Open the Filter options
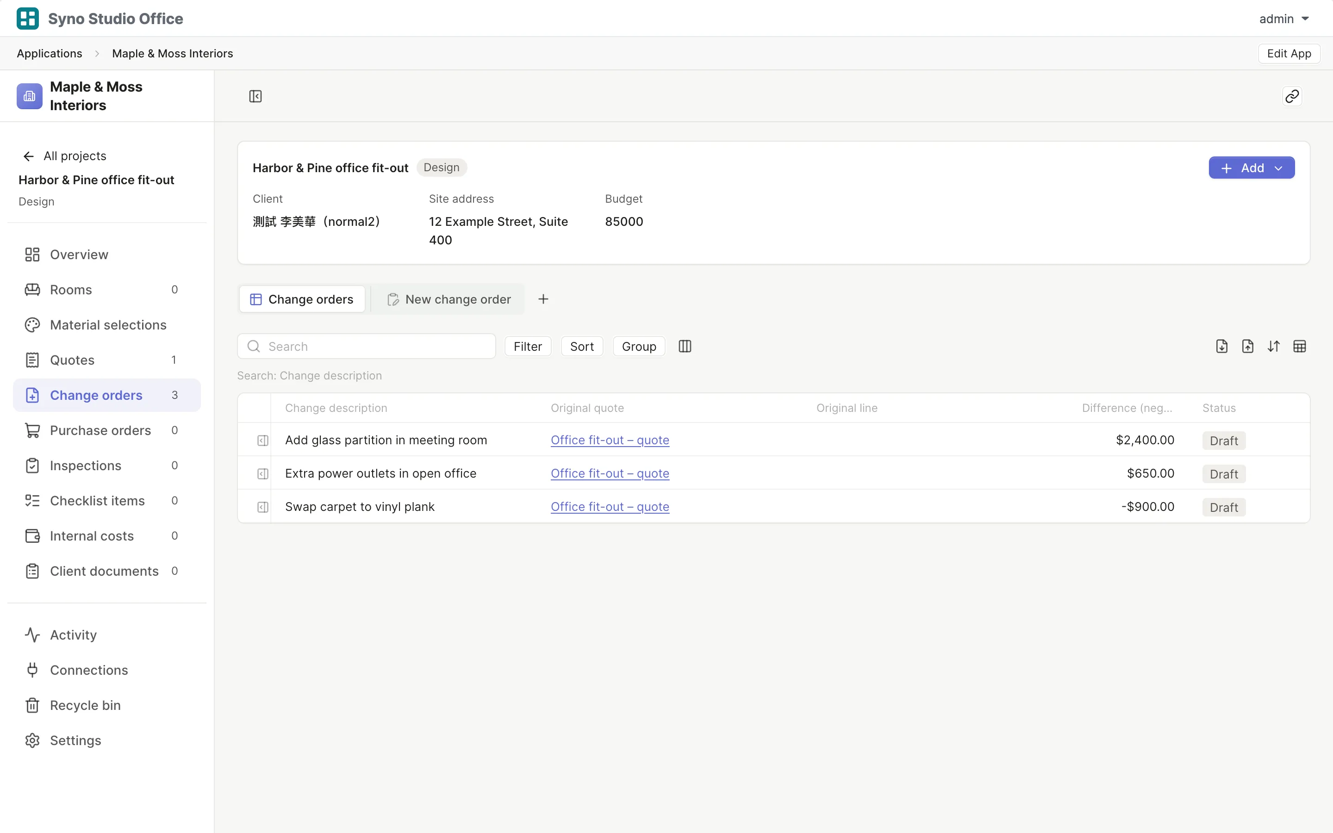Image resolution: width=1333 pixels, height=833 pixels. [x=527, y=347]
